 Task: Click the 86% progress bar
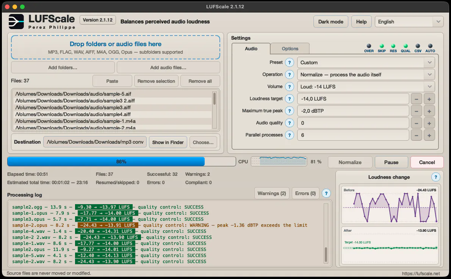coord(121,161)
